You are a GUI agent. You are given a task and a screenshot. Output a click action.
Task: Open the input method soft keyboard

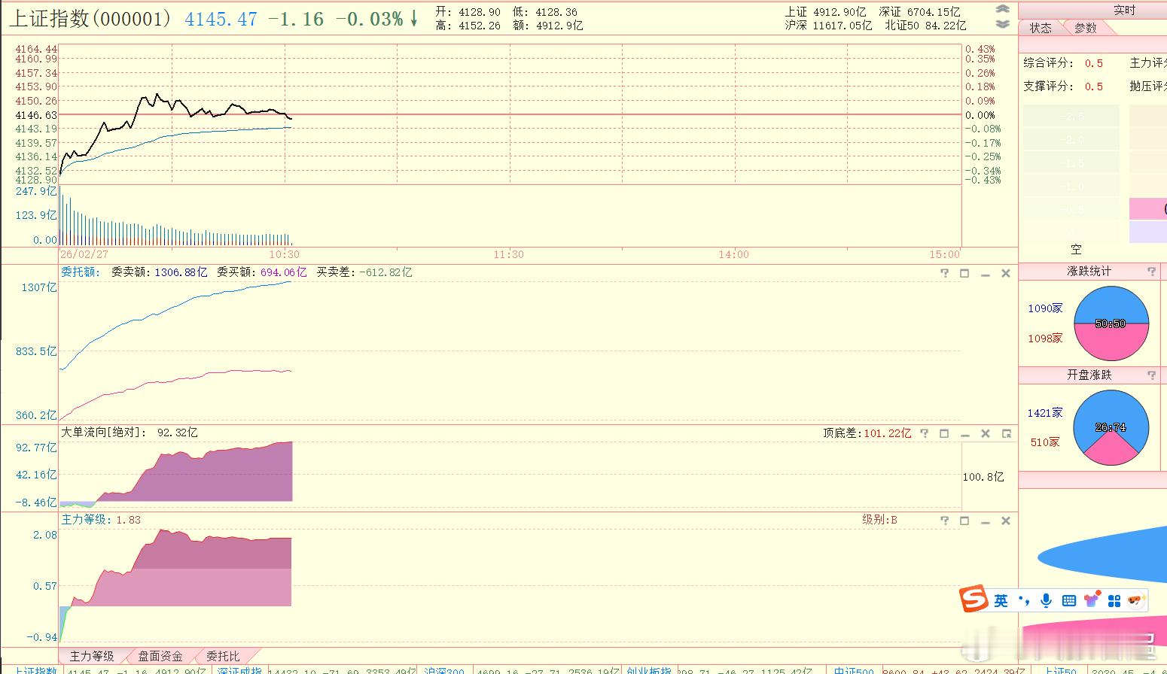(1068, 600)
